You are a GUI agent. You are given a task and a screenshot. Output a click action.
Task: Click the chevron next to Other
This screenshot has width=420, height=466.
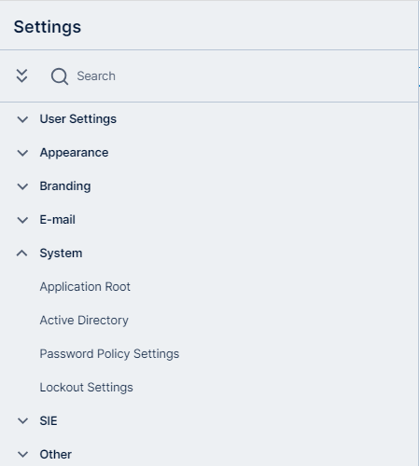coord(22,455)
